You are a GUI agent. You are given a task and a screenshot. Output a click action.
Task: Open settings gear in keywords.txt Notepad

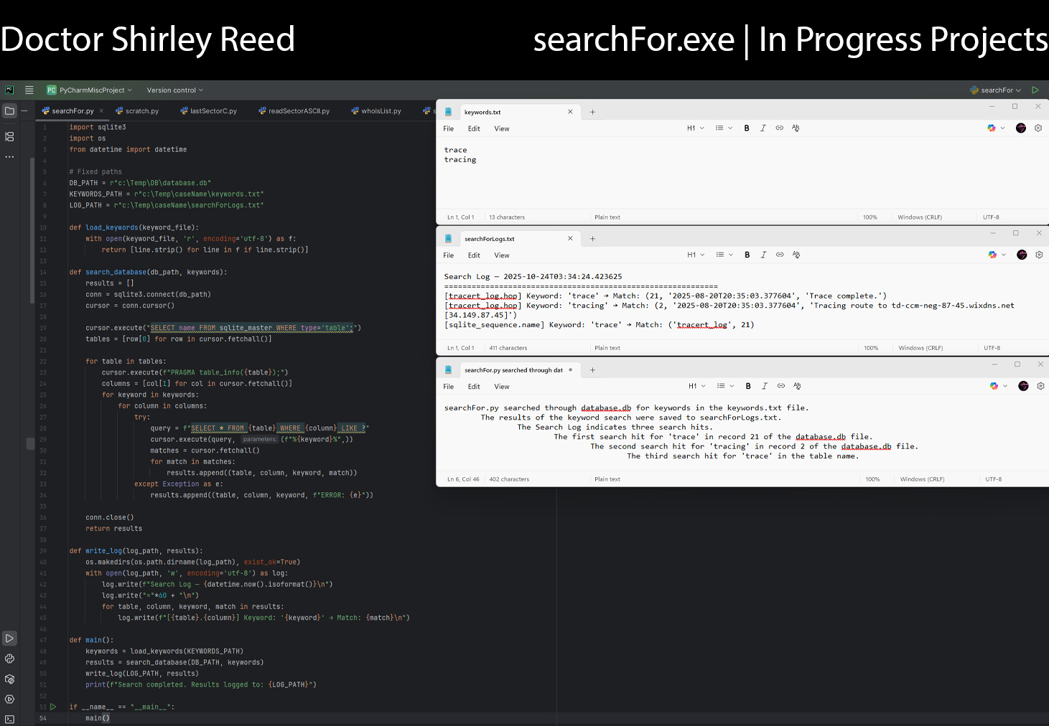click(1038, 128)
